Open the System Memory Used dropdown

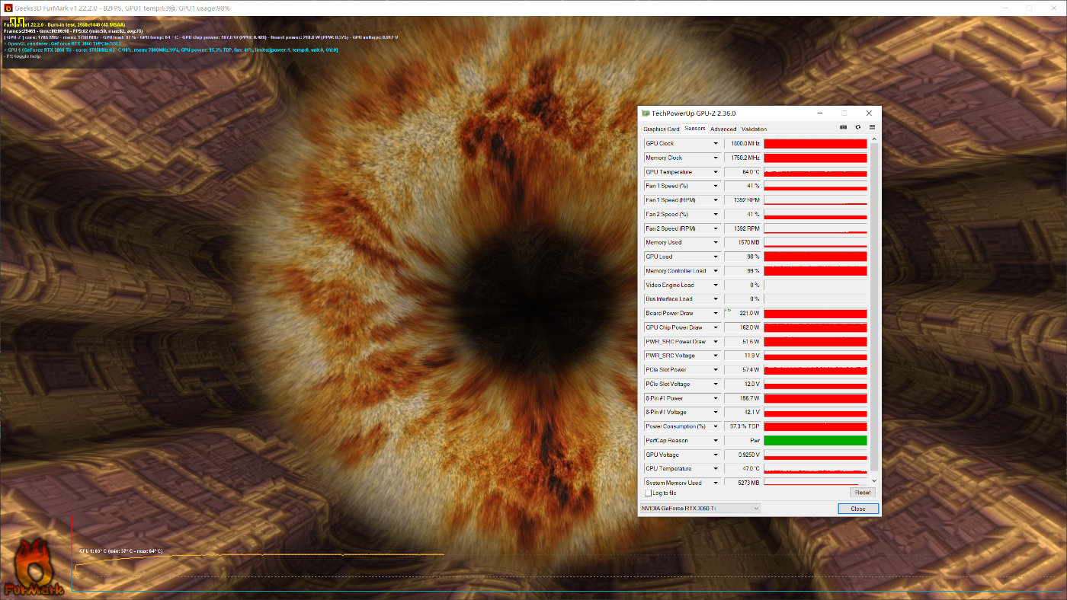click(716, 483)
